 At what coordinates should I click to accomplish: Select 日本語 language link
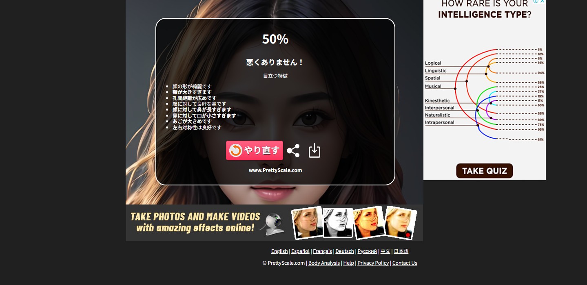click(401, 251)
